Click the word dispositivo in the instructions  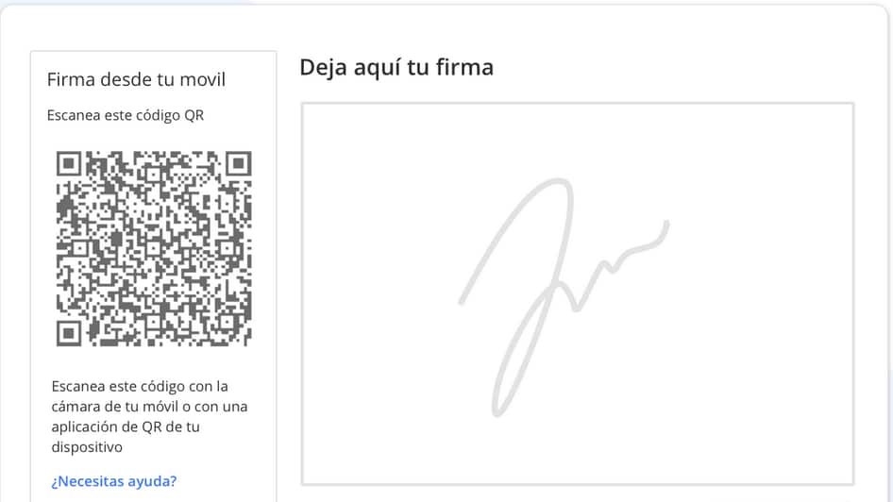point(87,446)
